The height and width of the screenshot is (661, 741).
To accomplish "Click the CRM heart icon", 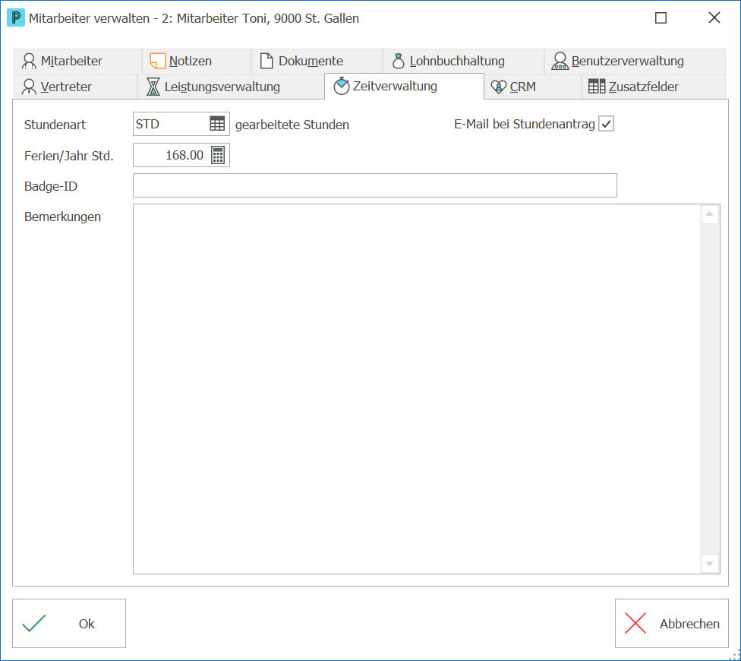I will 499,87.
